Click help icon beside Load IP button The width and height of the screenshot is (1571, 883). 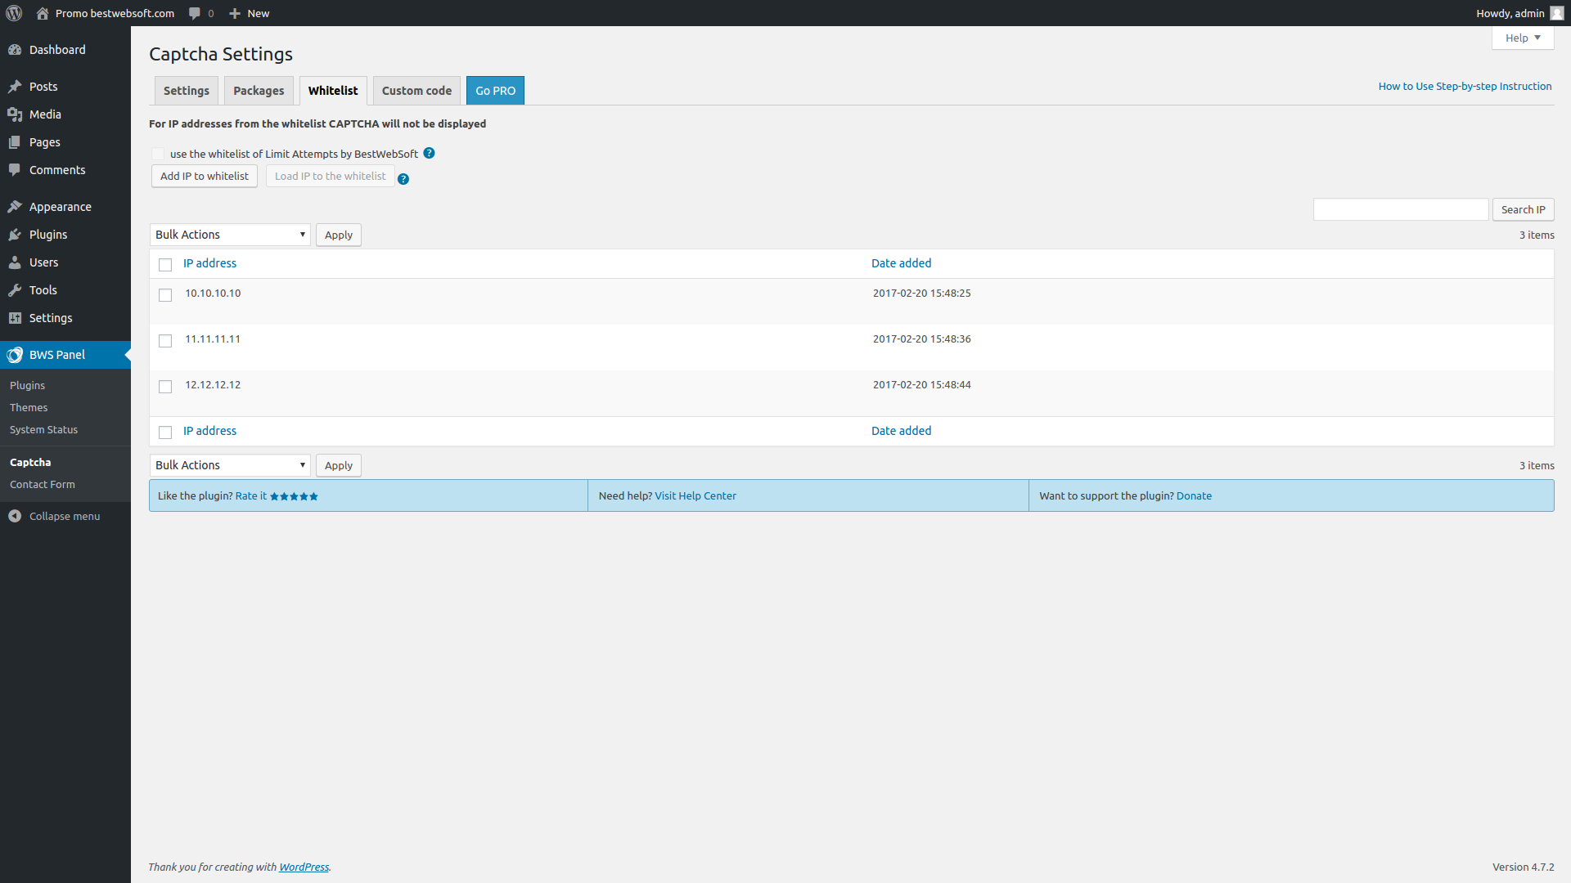(x=403, y=179)
